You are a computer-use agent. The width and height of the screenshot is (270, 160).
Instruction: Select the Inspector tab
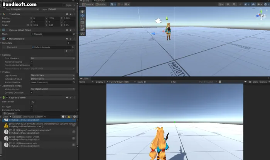tap(7, 1)
